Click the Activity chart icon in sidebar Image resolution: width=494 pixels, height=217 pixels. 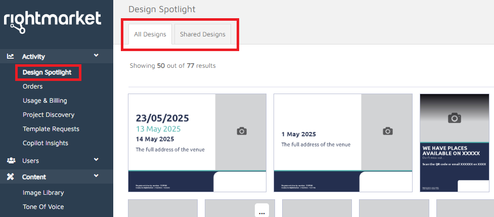(11, 57)
